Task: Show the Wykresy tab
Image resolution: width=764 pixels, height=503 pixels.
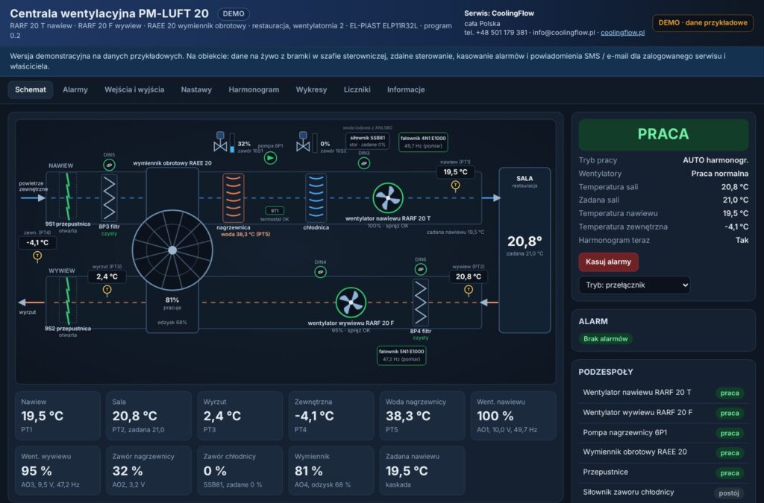Action: 311,89
